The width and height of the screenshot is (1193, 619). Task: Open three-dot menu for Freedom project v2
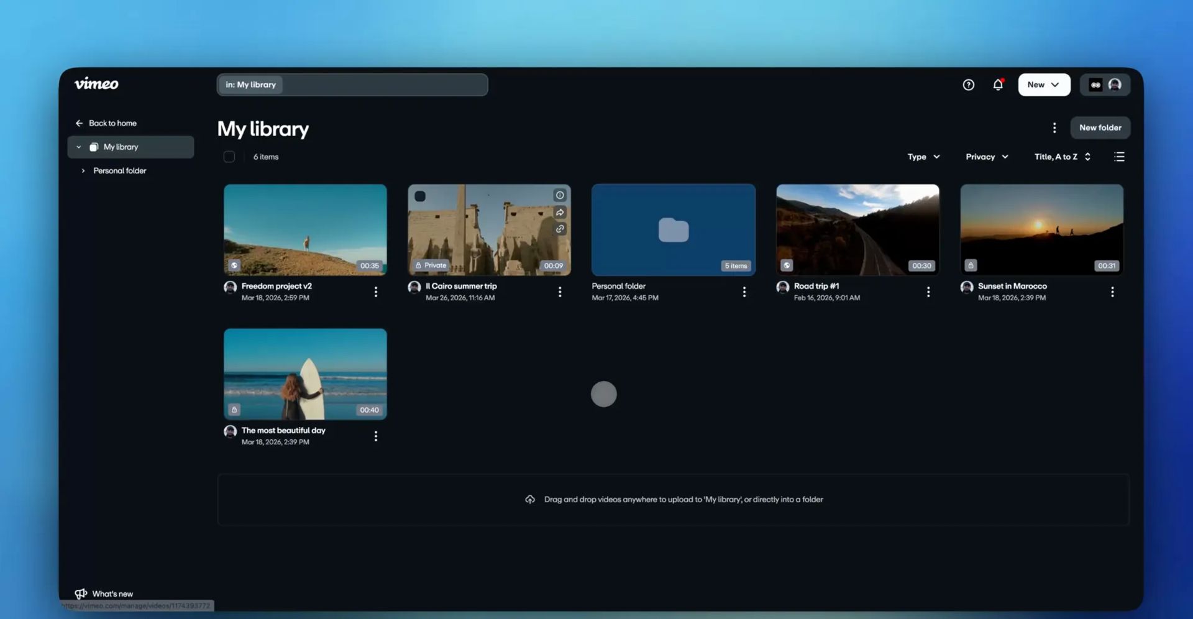376,292
